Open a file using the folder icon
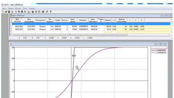174x98 pixels. [6, 12]
